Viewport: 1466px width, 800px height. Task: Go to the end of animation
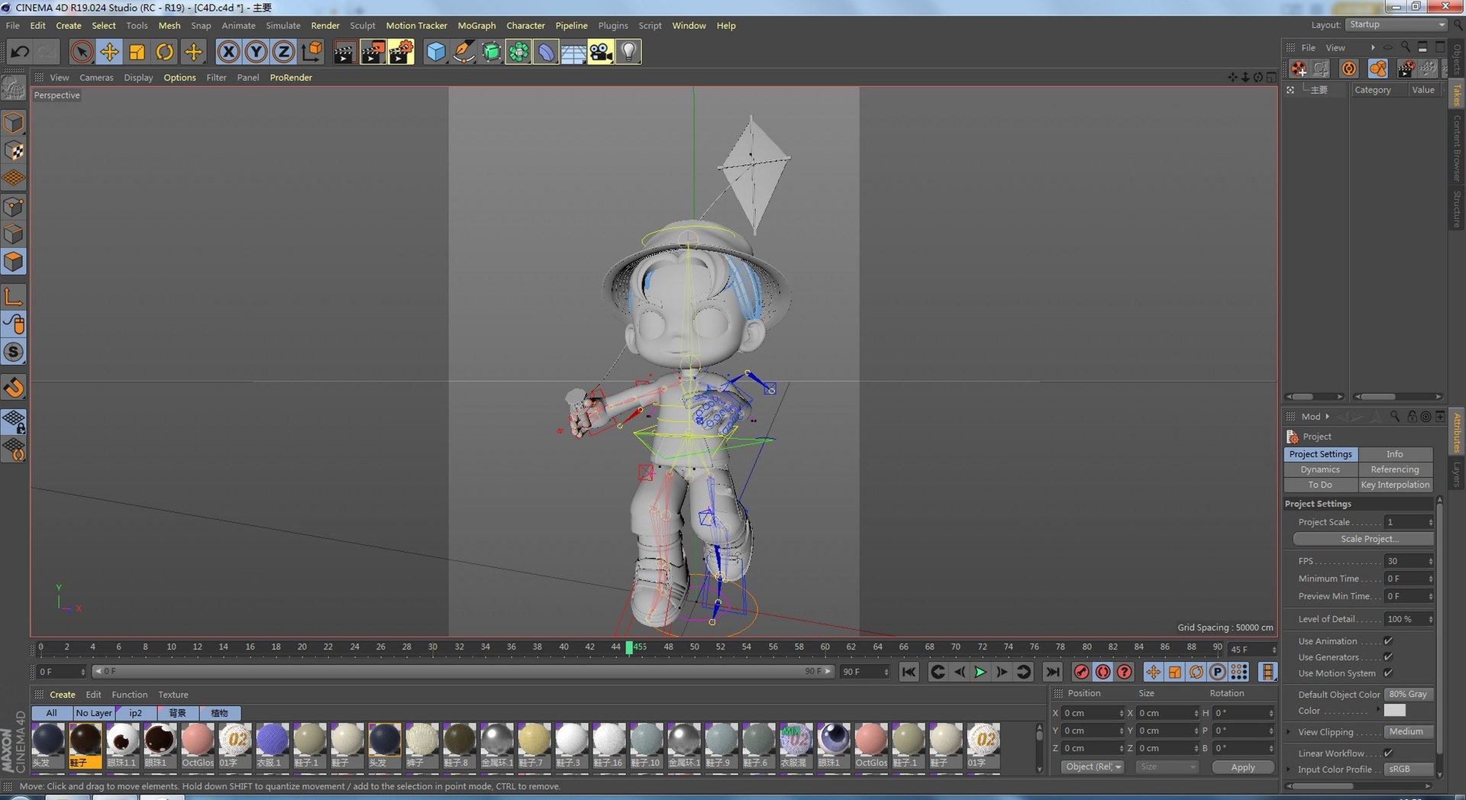(x=1052, y=672)
